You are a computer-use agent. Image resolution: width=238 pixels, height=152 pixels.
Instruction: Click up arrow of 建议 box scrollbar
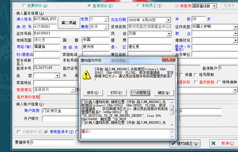(x=172, y=132)
